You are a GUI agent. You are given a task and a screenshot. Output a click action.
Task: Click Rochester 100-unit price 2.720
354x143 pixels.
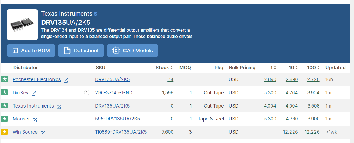[313, 79]
